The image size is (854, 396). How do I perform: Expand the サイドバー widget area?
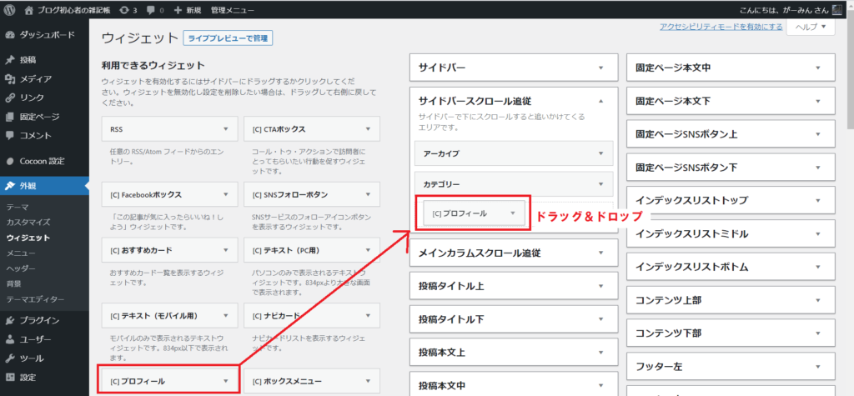tap(600, 68)
